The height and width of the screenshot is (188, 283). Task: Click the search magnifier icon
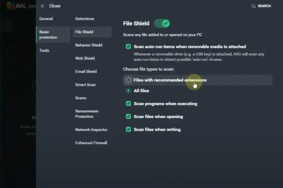pos(253,6)
